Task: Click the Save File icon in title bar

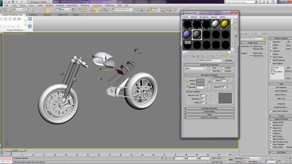Action: coord(13,2)
